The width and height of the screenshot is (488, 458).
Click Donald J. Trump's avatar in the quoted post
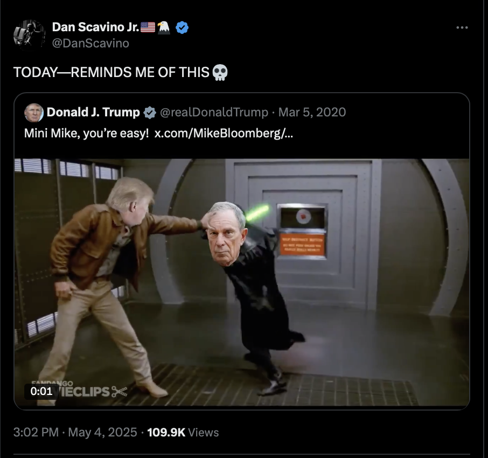pyautogui.click(x=33, y=113)
